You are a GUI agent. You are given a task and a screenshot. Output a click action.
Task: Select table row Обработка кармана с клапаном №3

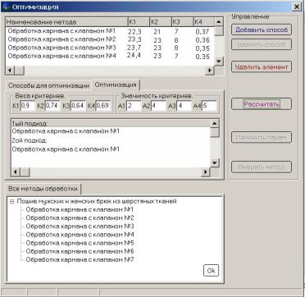pos(110,48)
